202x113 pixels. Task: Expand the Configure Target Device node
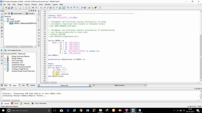point(5,69)
